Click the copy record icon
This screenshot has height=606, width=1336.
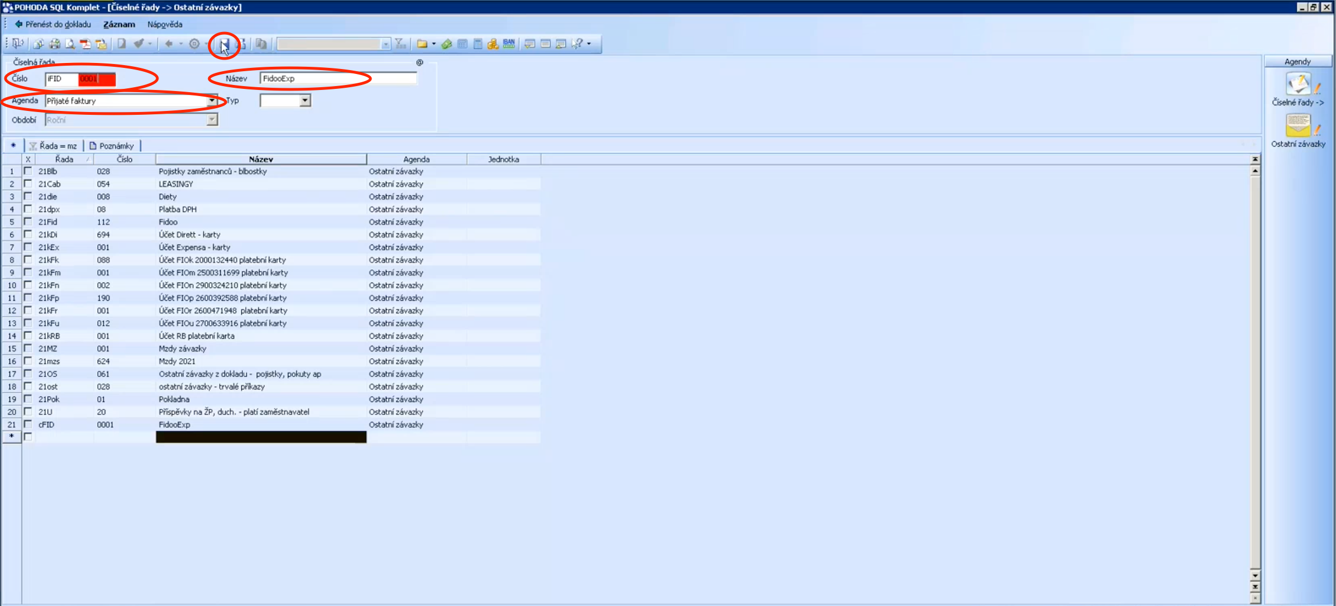[x=262, y=44]
